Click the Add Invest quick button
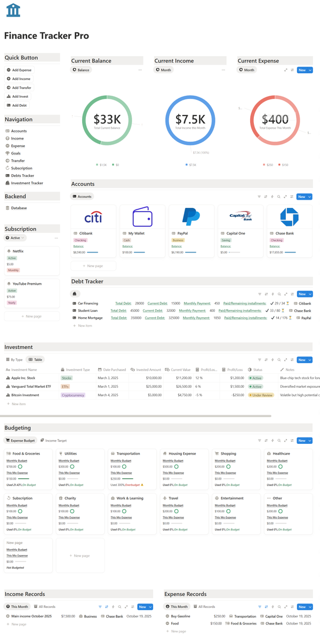 18,97
